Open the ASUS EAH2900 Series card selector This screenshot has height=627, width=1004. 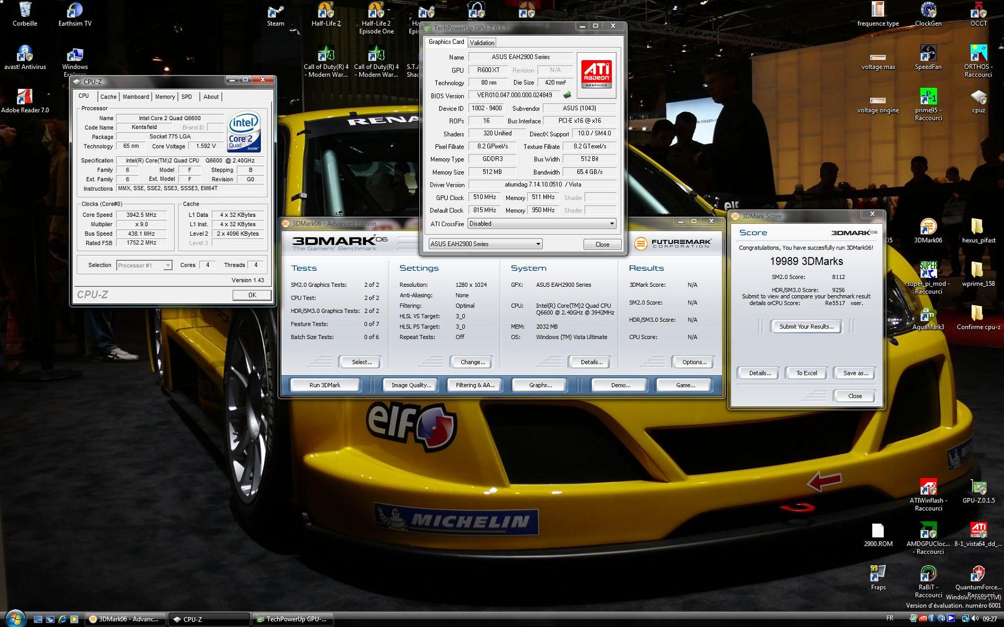click(x=485, y=244)
